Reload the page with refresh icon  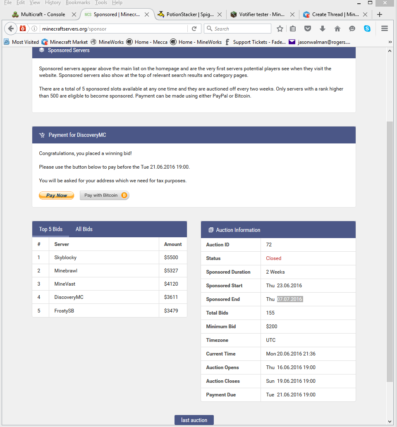click(194, 29)
